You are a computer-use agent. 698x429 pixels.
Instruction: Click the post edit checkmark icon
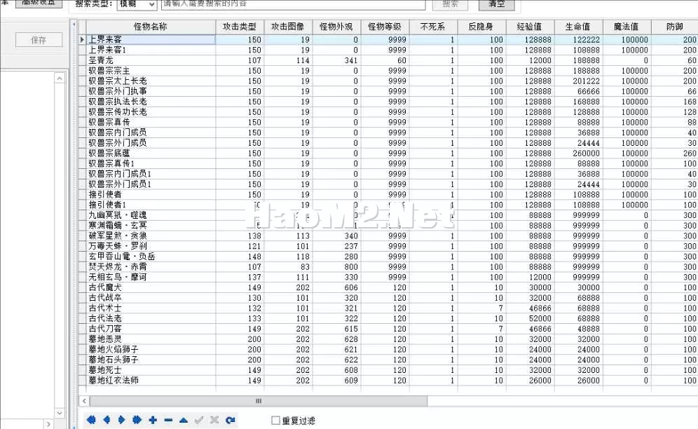point(199,420)
